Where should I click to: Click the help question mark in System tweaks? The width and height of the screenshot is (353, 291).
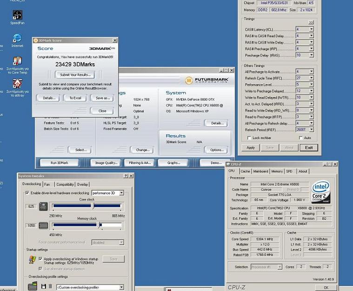pyautogui.click(x=126, y=176)
